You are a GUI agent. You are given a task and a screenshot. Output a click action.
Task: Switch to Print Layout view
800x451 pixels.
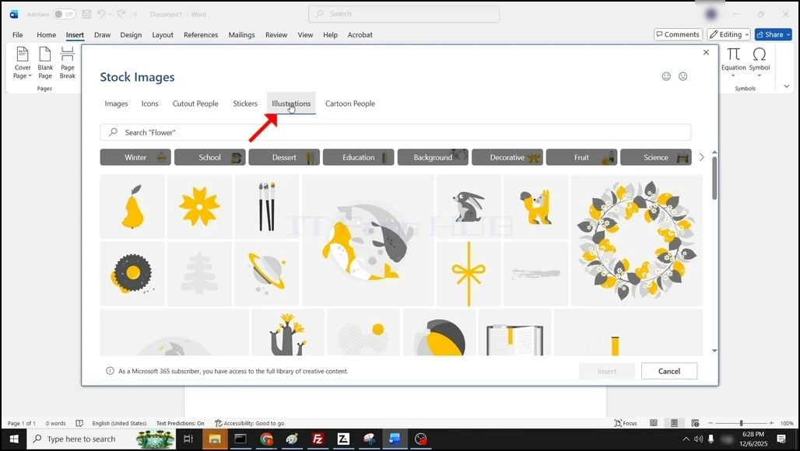(674, 423)
